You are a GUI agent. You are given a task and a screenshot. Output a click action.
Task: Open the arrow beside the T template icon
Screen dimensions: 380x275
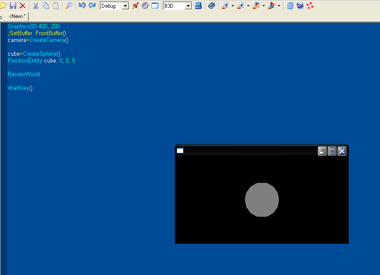click(x=233, y=6)
